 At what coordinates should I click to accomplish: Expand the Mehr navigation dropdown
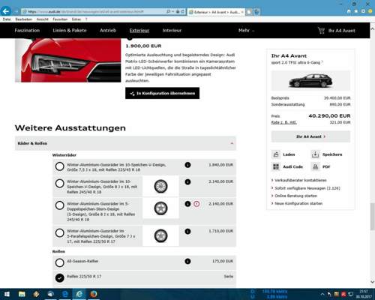pos(246,31)
